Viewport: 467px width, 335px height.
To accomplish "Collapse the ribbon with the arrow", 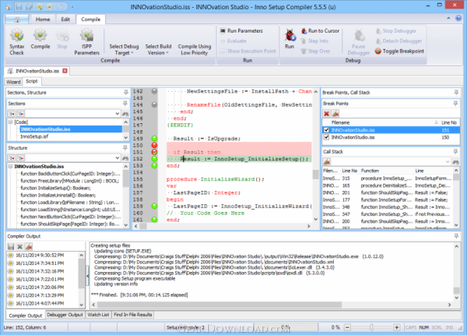I will click(x=448, y=18).
